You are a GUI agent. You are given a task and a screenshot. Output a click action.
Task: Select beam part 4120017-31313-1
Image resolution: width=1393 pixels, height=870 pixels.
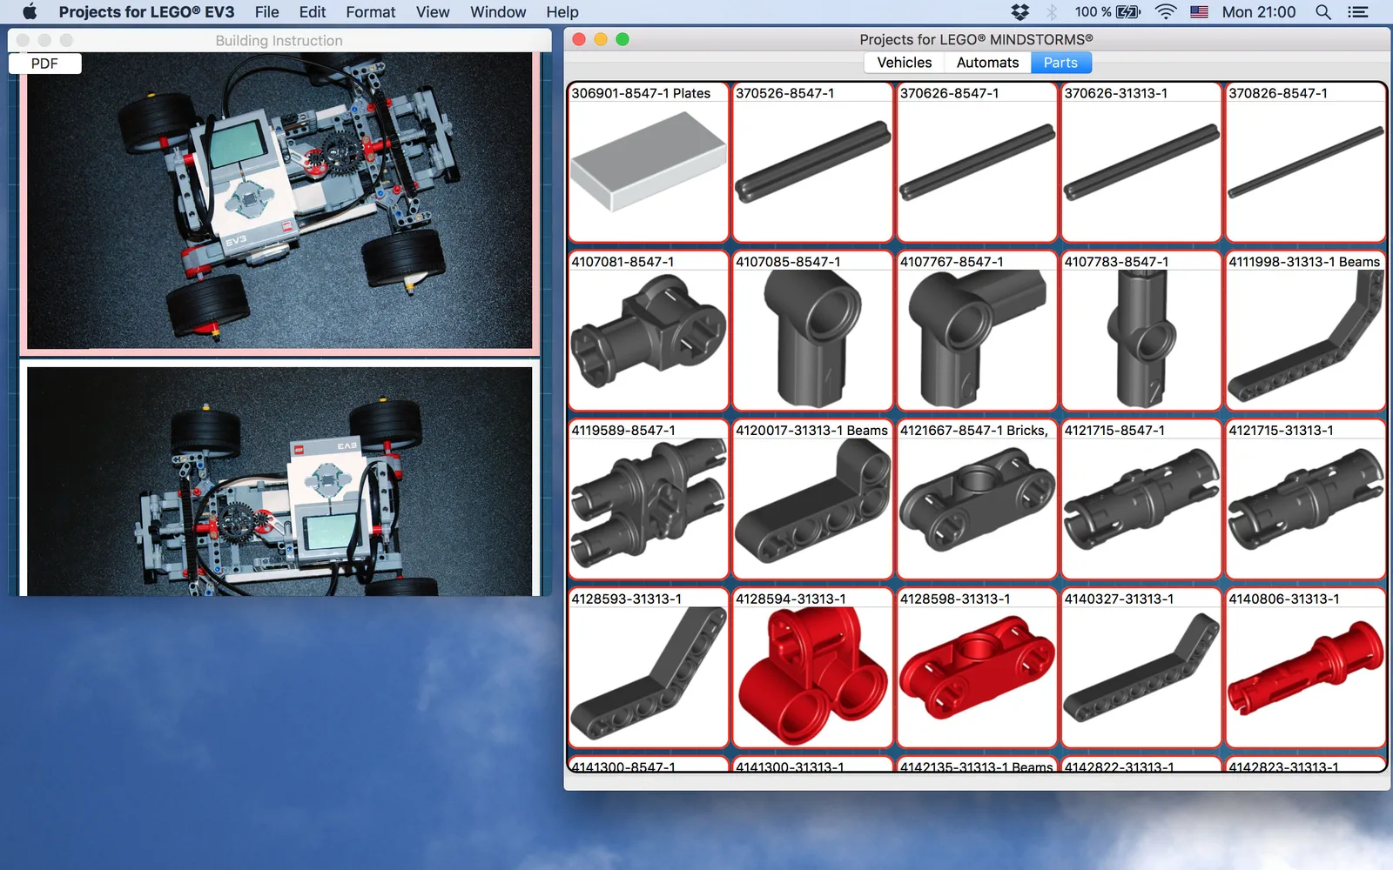tap(812, 499)
